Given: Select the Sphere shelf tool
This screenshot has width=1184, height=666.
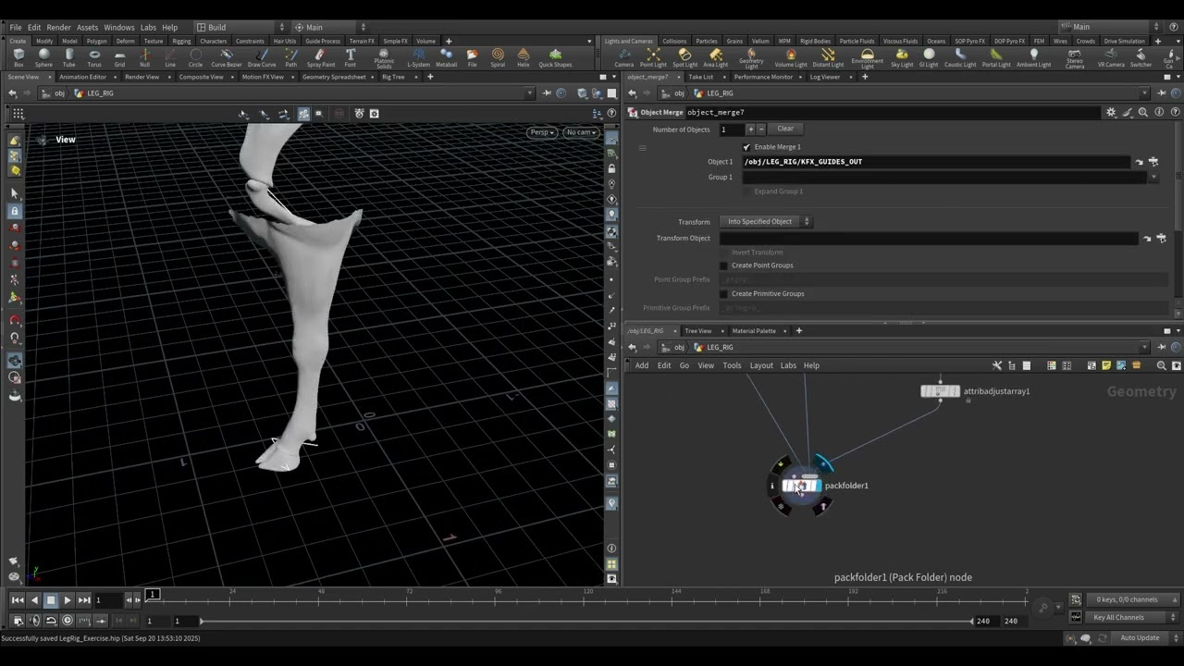Looking at the screenshot, I should point(43,57).
